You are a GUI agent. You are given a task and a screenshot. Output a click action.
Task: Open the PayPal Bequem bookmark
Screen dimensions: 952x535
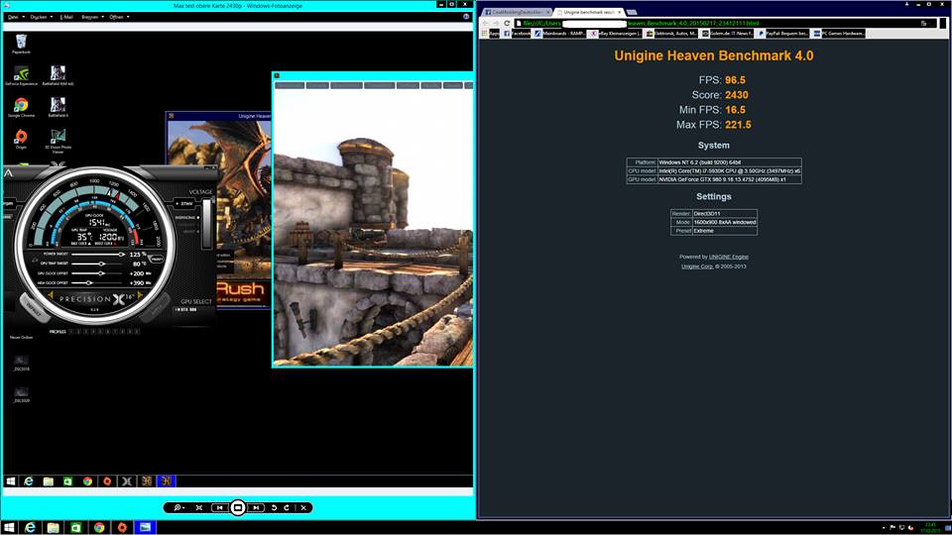(x=782, y=34)
